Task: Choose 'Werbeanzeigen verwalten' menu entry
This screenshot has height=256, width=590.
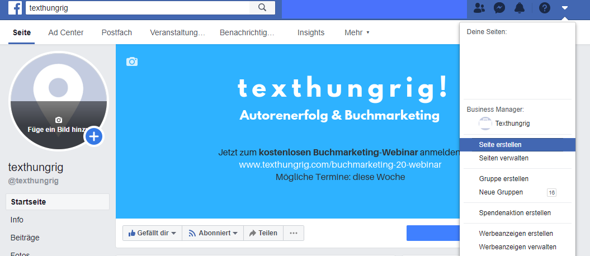Action: tap(518, 248)
